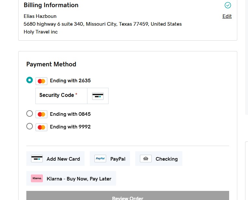The height and width of the screenshot is (200, 248).
Task: Click the Review Order button
Action: pyautogui.click(x=127, y=197)
